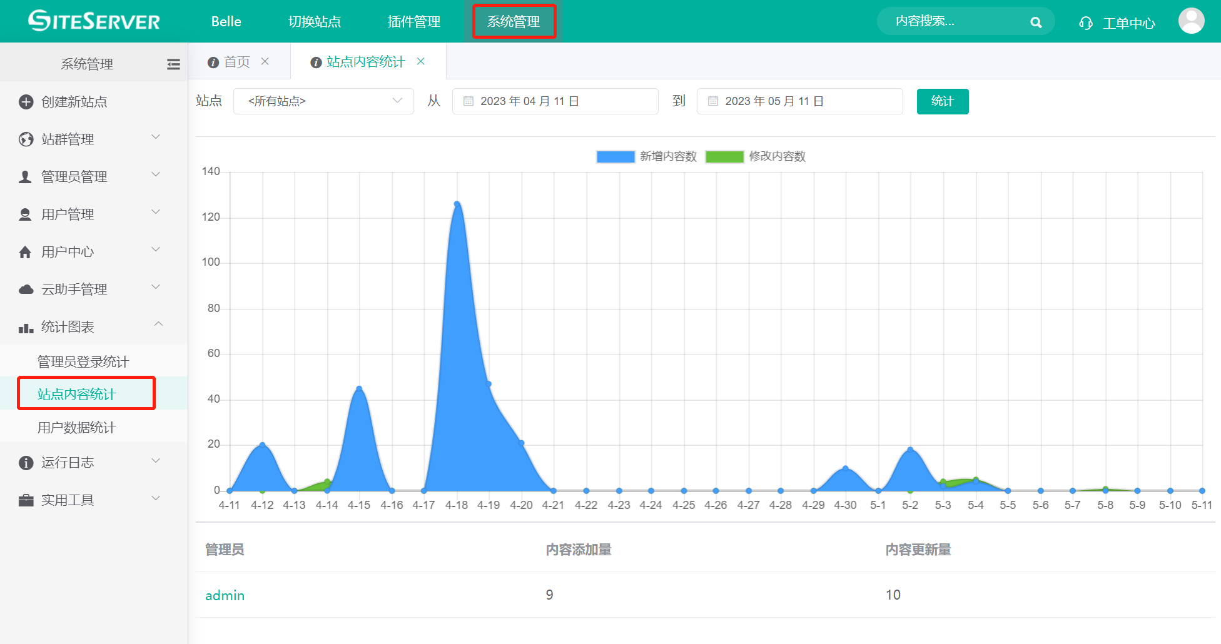Image resolution: width=1221 pixels, height=644 pixels.
Task: Click the start date field 2023年04月11日
Action: point(555,101)
